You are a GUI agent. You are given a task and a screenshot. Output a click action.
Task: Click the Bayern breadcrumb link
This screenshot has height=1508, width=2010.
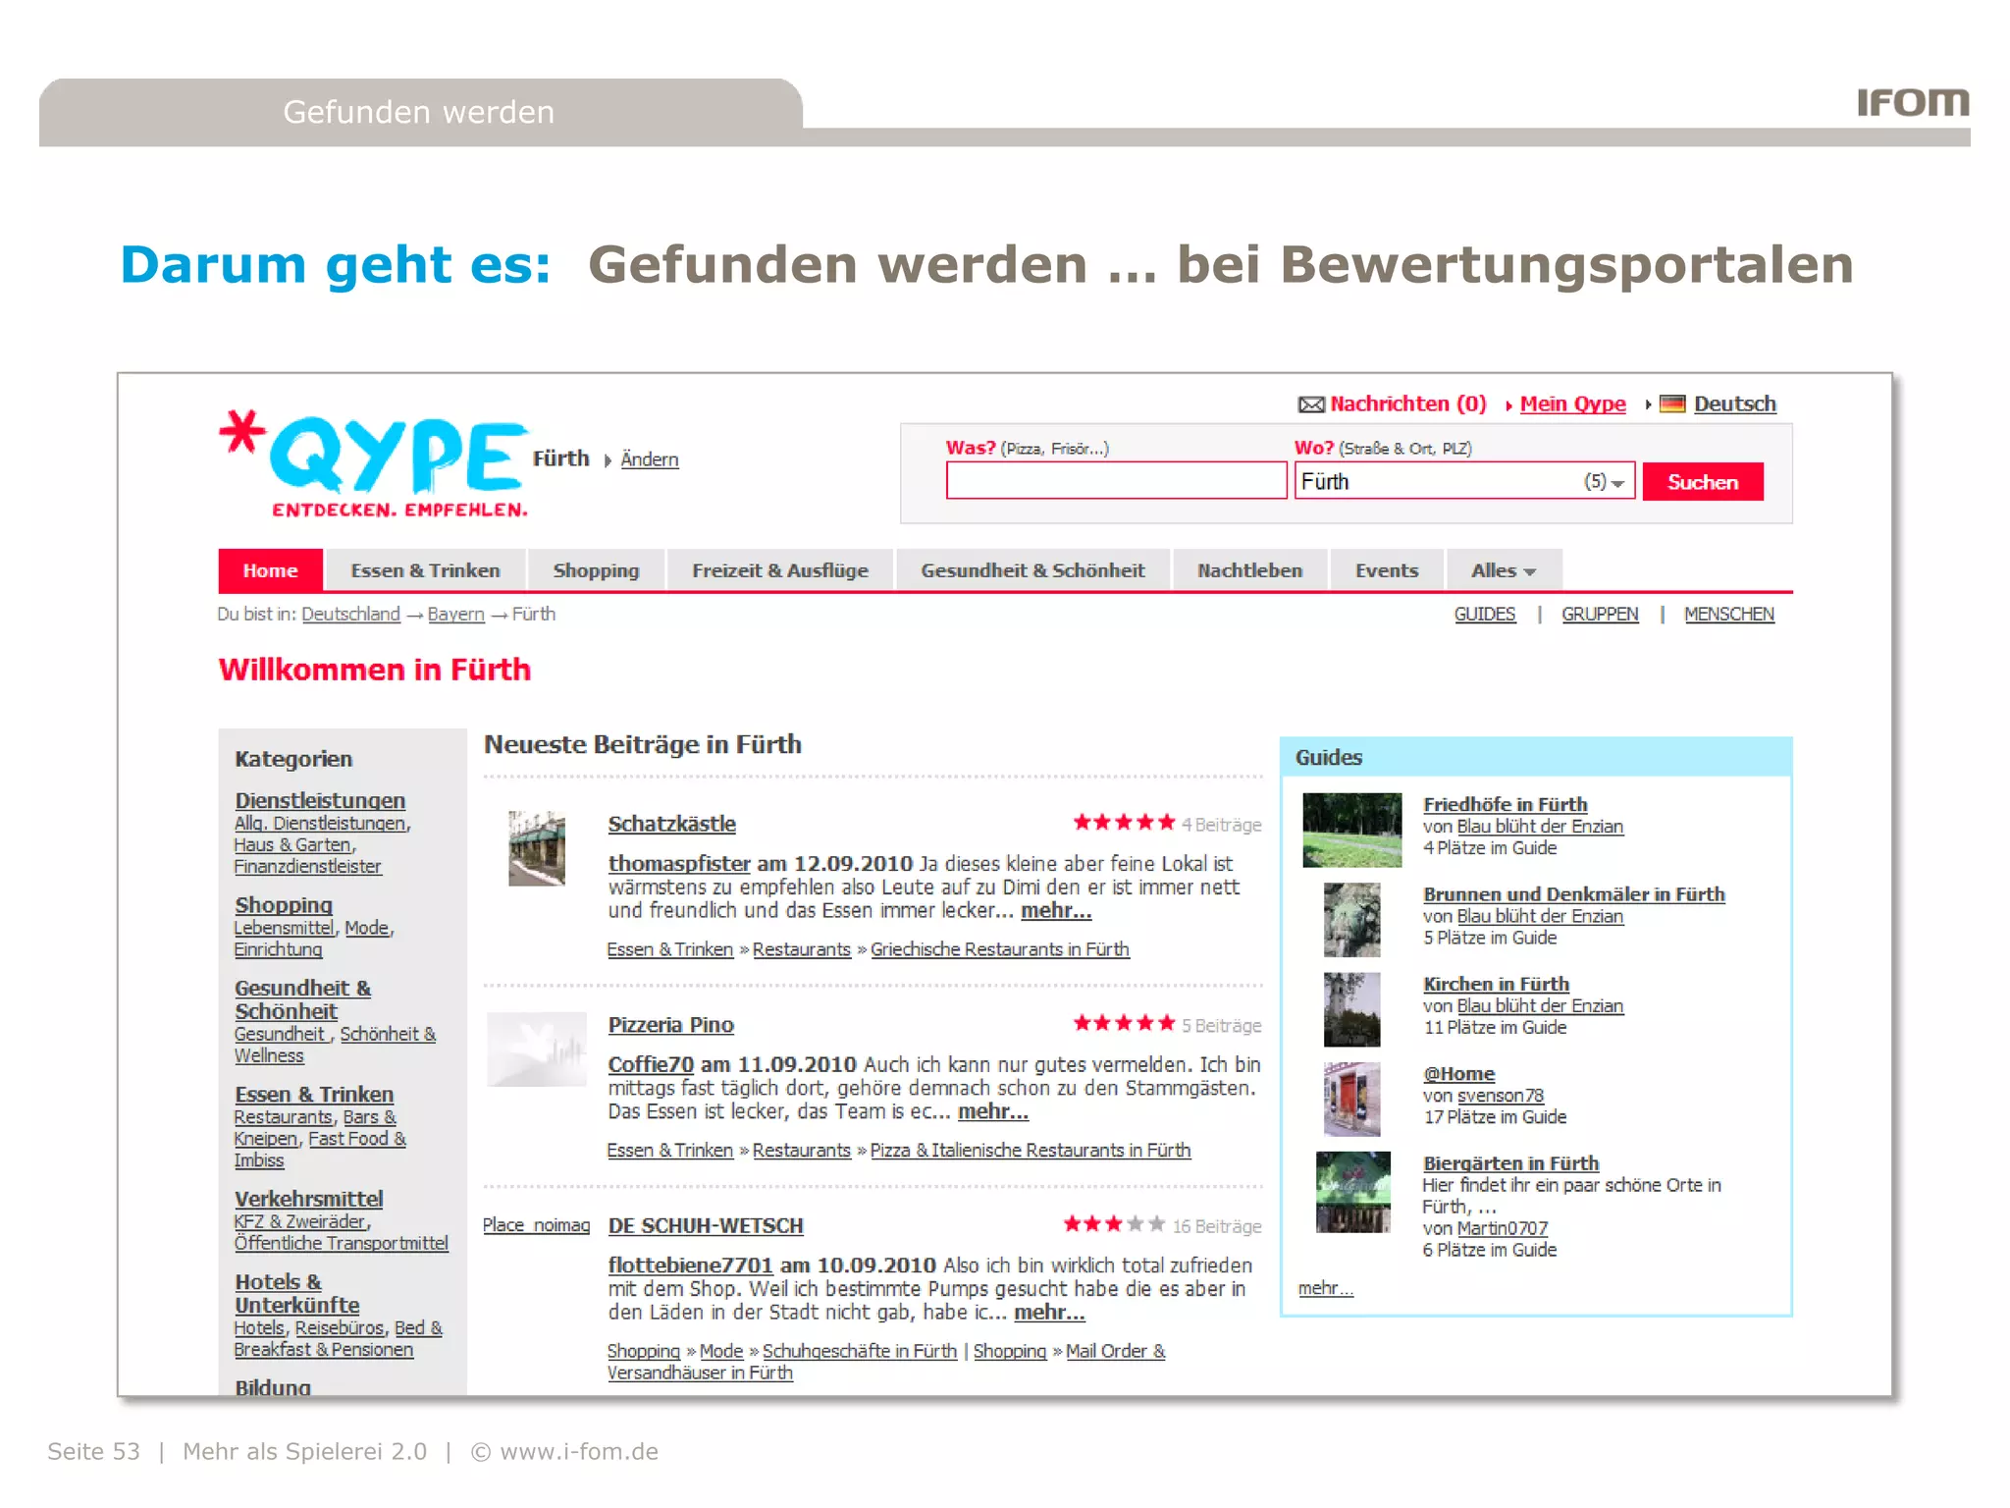tap(456, 614)
